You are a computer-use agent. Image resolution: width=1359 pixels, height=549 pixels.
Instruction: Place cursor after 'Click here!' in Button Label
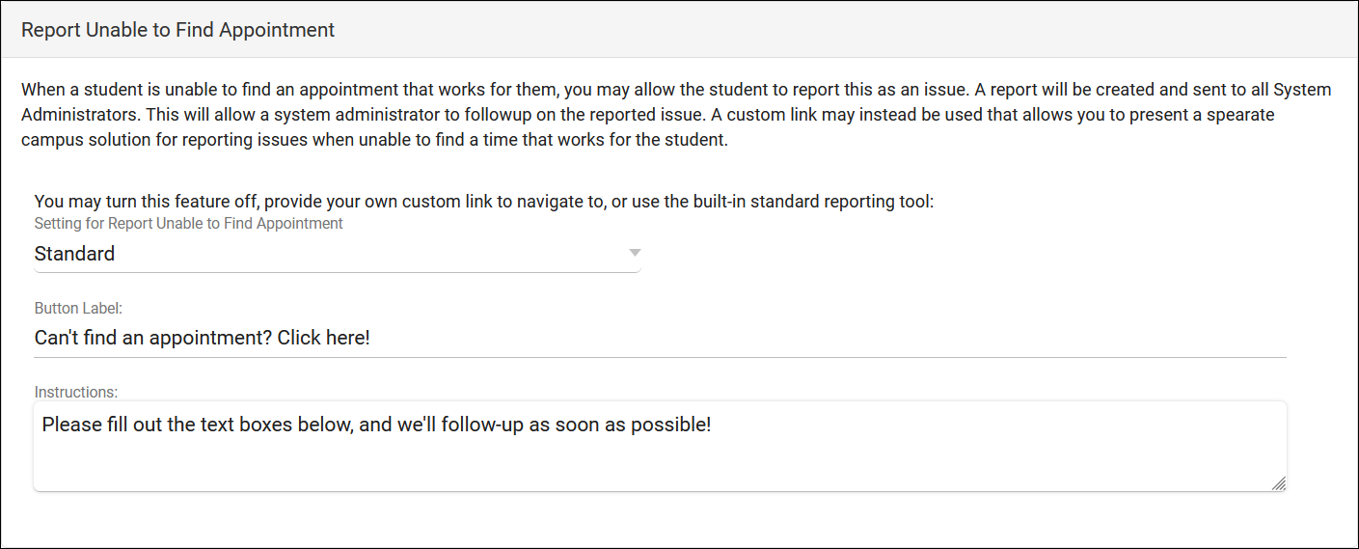[371, 339]
